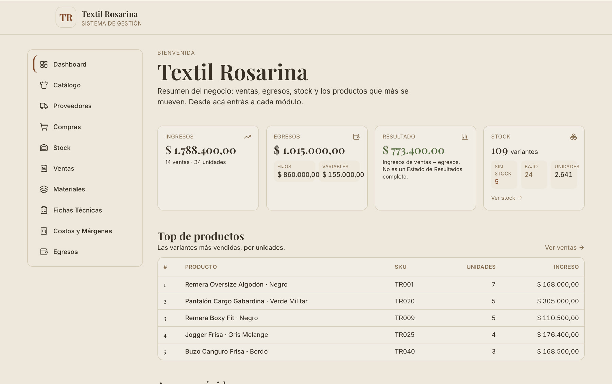Go to Catálogo in the sidebar
The image size is (612, 384).
point(85,85)
